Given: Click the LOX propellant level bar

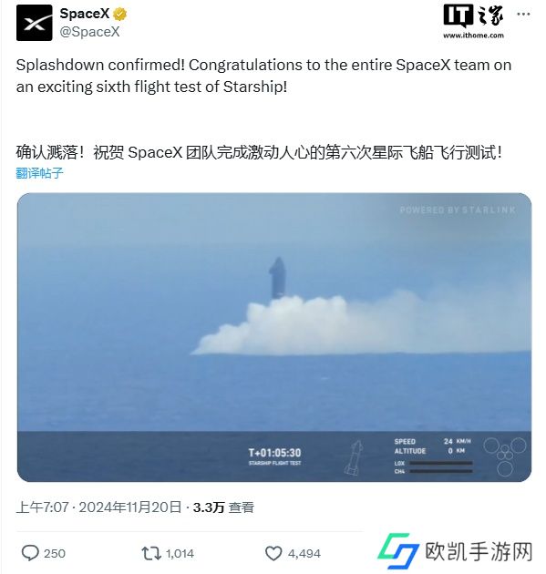Looking at the screenshot, I should (441, 463).
